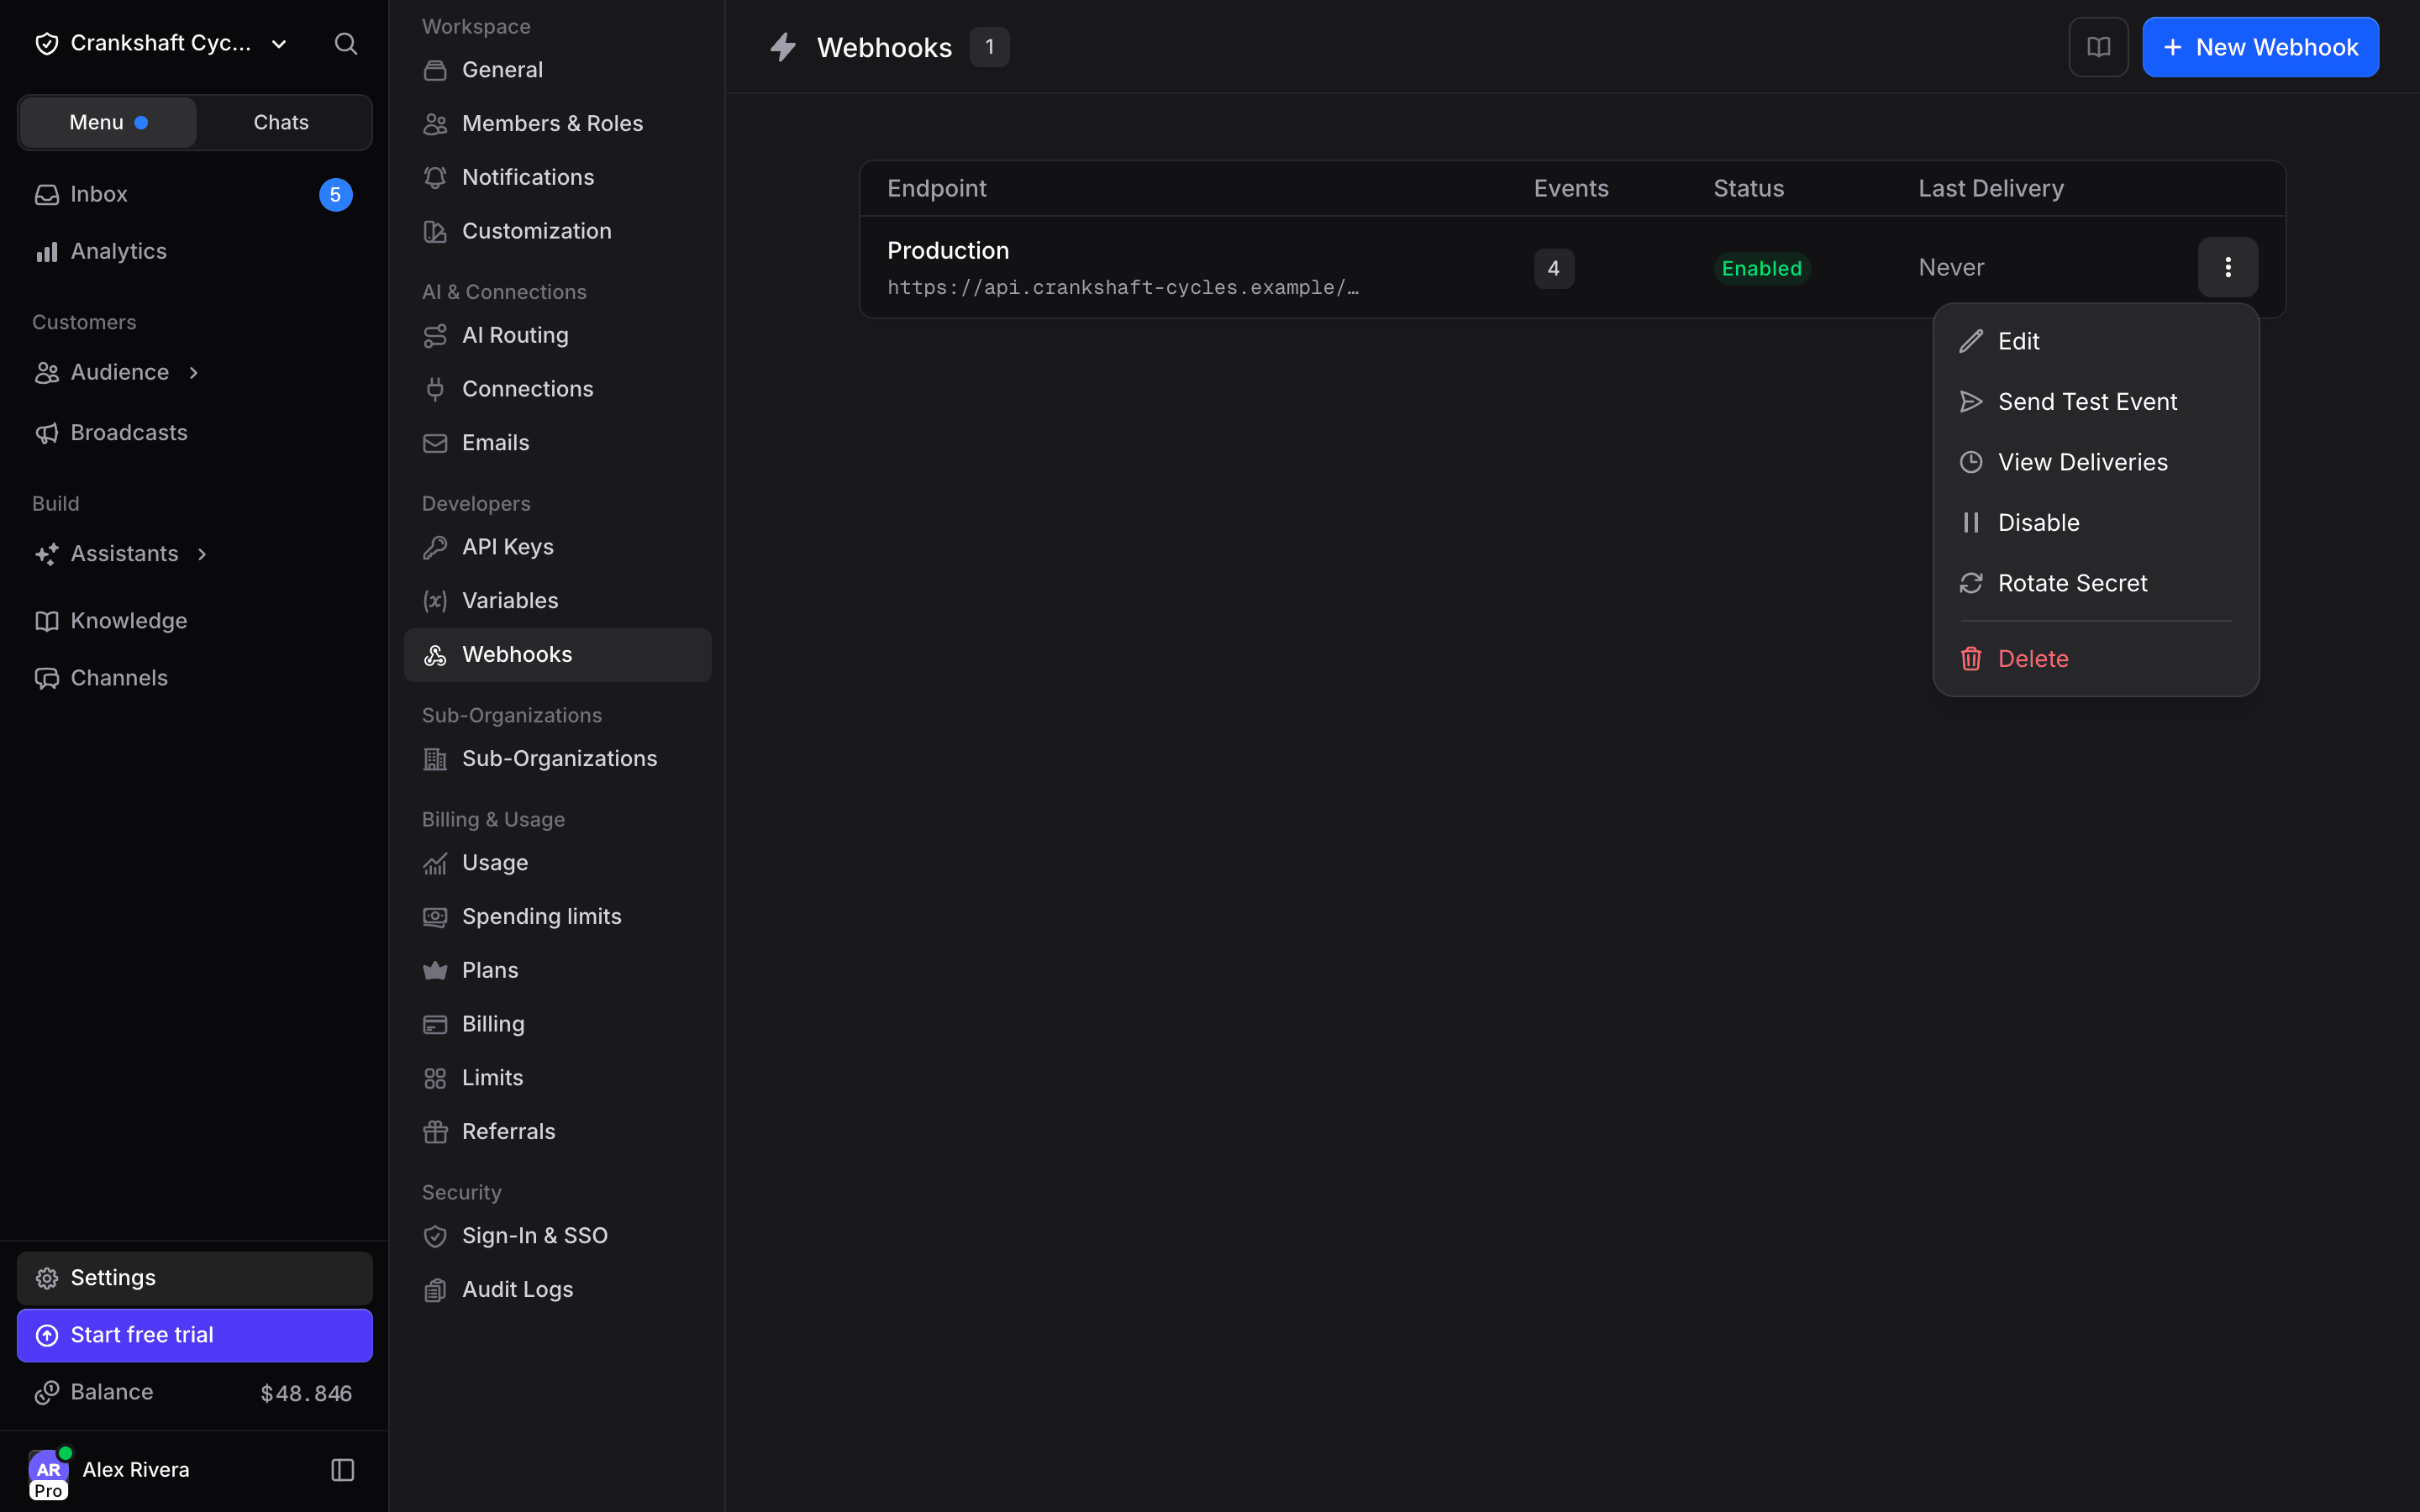Choose Delete in the webhook menu

click(x=2096, y=659)
